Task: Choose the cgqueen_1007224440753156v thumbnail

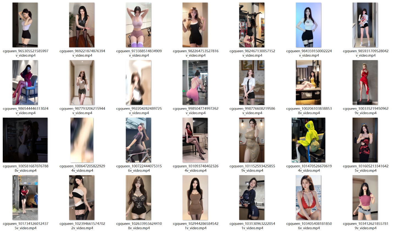Action: coord(138,140)
